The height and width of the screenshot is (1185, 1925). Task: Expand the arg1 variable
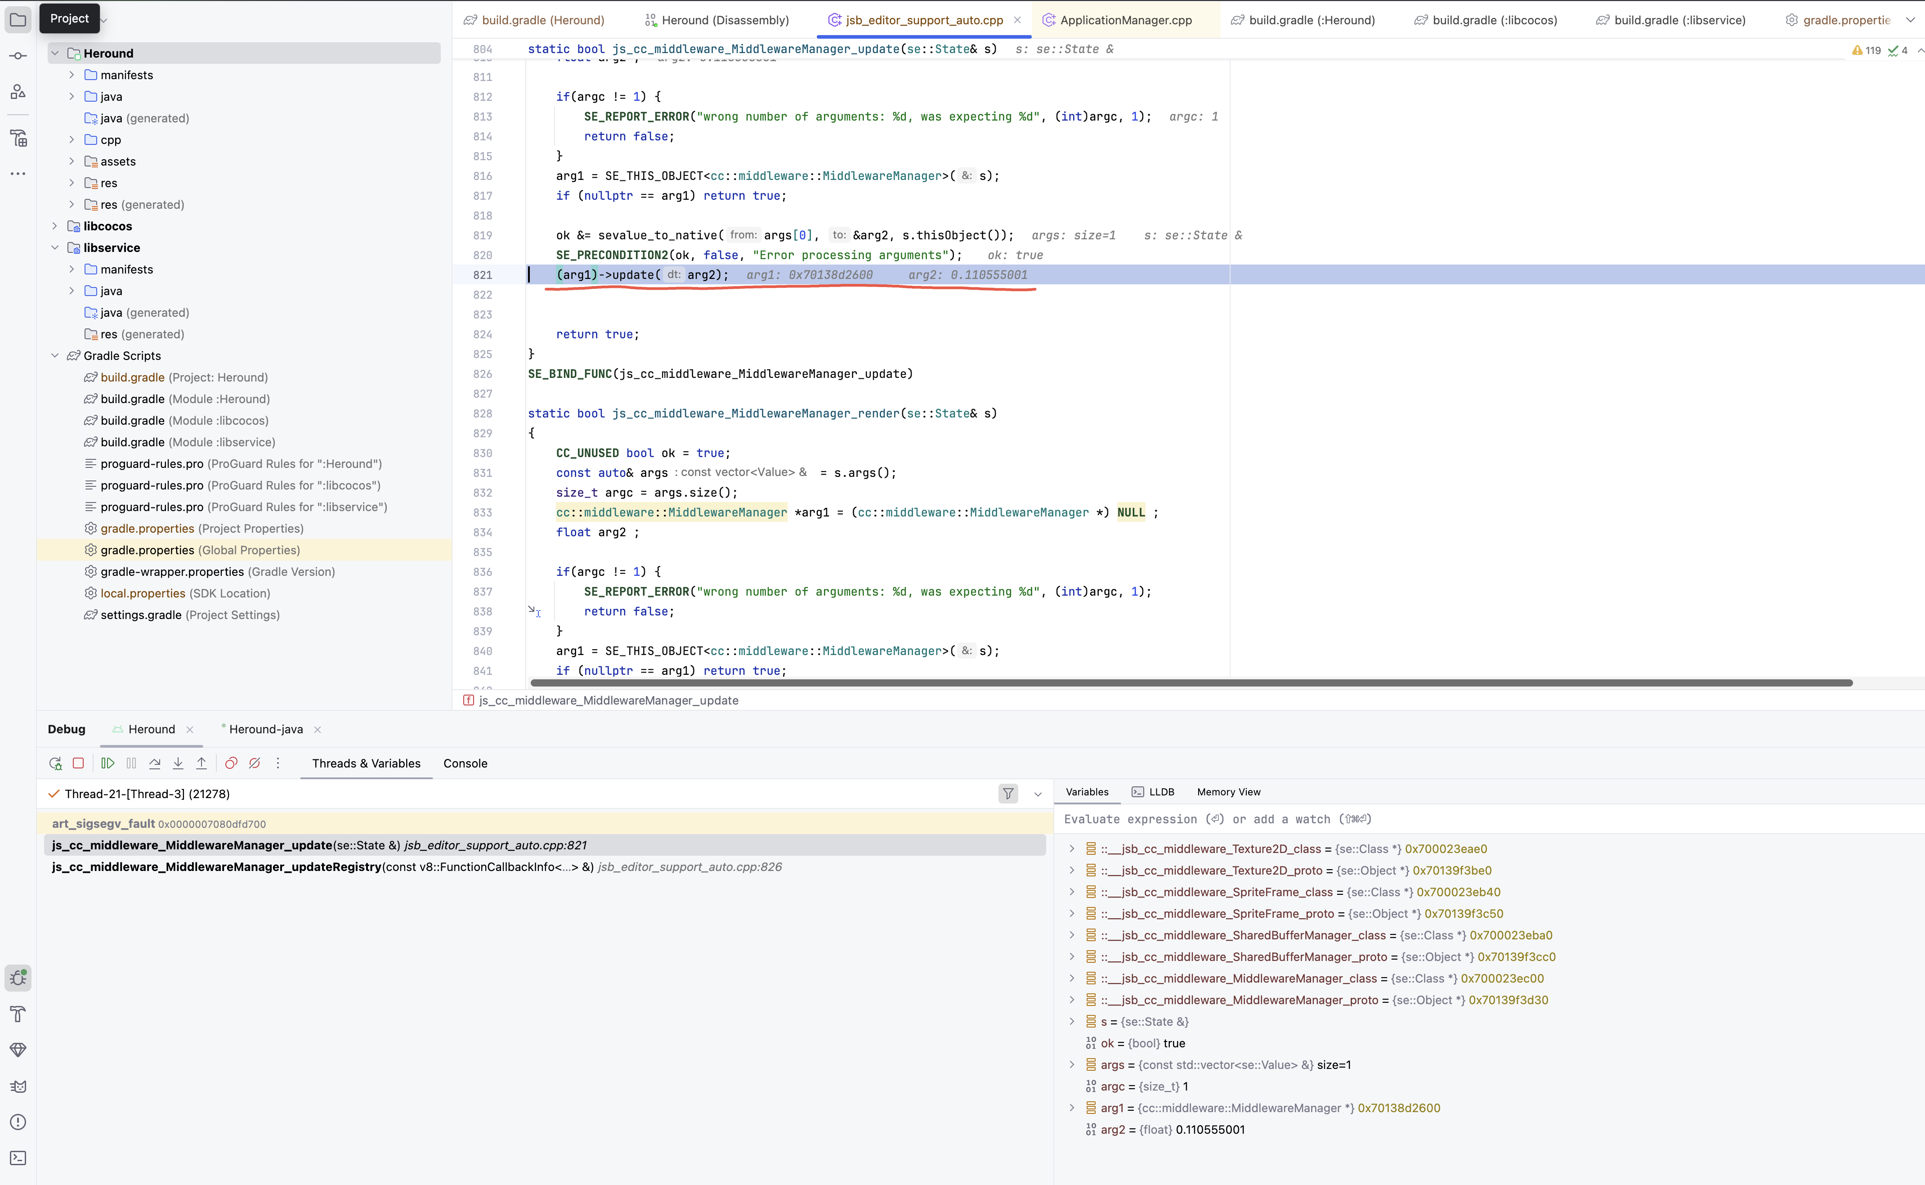click(x=1072, y=1108)
